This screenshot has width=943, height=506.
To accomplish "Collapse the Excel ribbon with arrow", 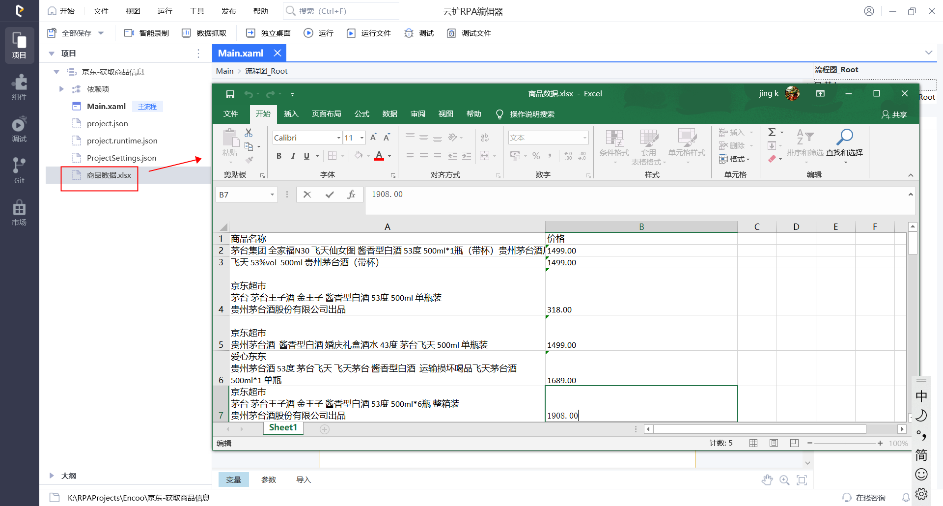I will coord(911,175).
